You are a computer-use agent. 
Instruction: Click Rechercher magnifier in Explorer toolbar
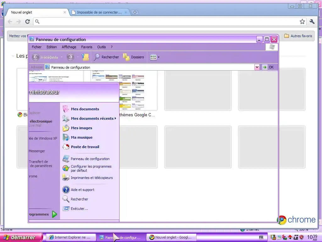click(x=106, y=57)
